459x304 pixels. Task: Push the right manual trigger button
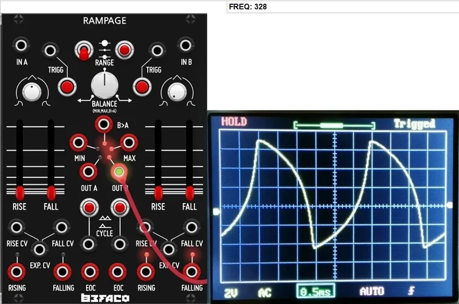(142, 87)
